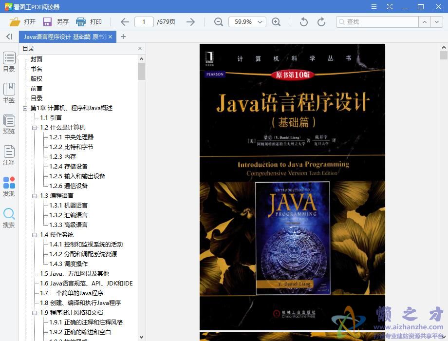Zoom in with the plus magnifier
448x341 pixels.
click(x=276, y=22)
